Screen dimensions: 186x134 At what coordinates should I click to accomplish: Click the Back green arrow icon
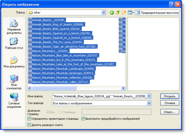(x=112, y=12)
